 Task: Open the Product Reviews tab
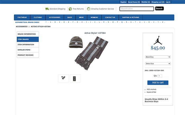click(28, 55)
